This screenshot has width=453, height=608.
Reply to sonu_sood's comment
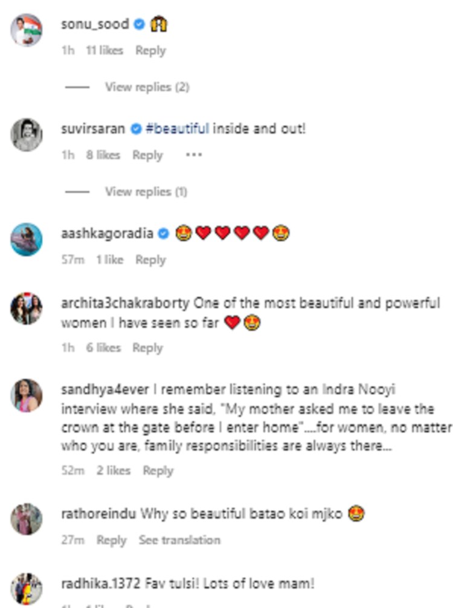[150, 51]
